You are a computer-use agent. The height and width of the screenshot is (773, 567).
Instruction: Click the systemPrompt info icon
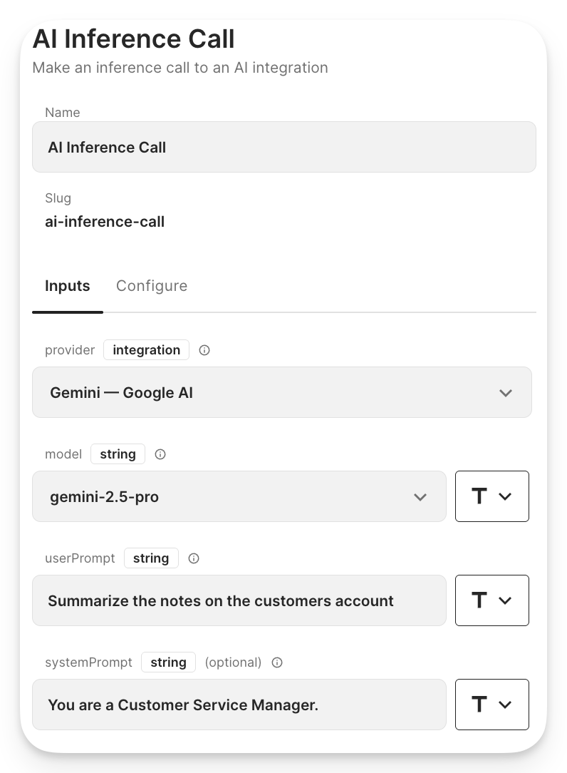click(x=276, y=662)
